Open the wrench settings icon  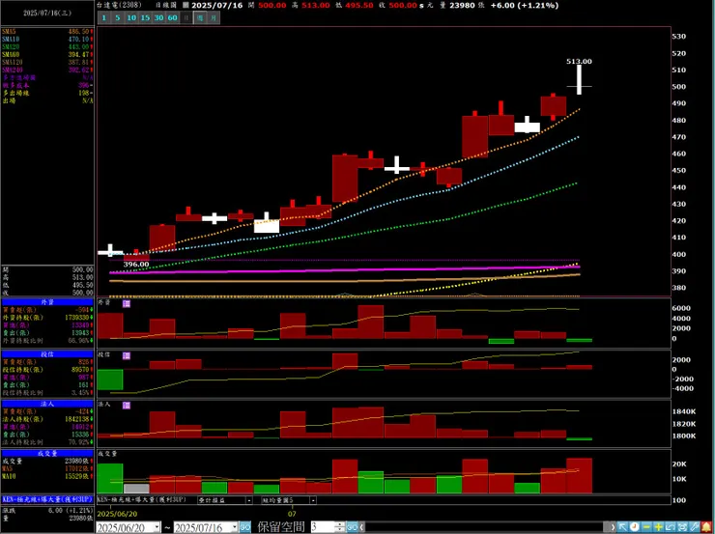coord(694,527)
